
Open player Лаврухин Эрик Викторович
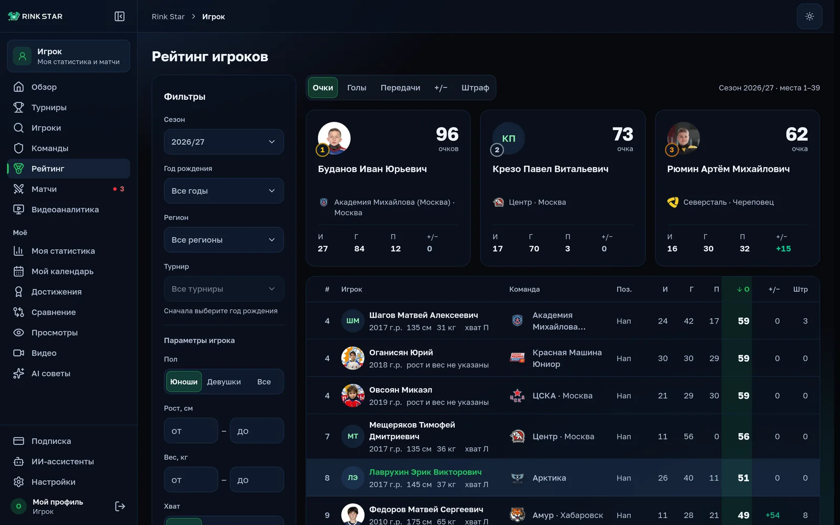(425, 472)
